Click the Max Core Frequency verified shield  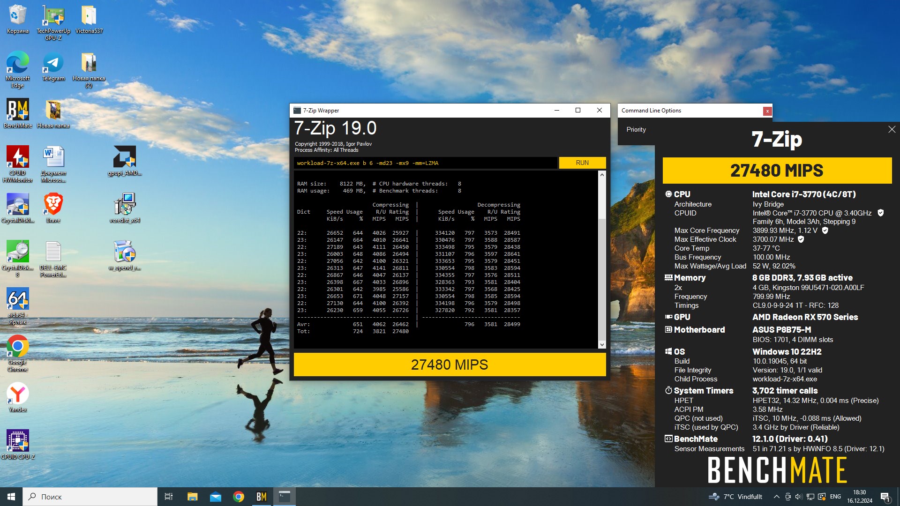[x=825, y=230]
